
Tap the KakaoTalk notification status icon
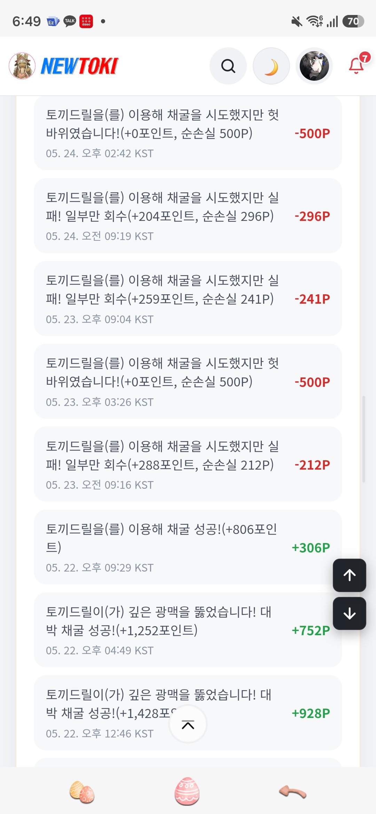[70, 22]
